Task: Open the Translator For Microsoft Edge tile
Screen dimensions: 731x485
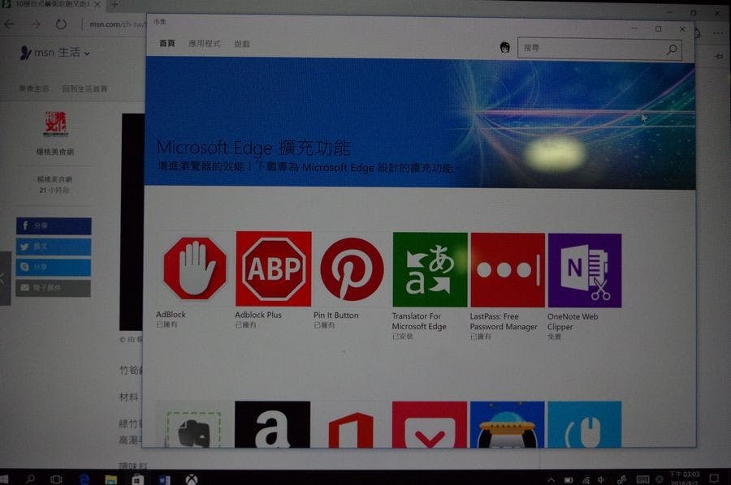Action: (x=430, y=270)
